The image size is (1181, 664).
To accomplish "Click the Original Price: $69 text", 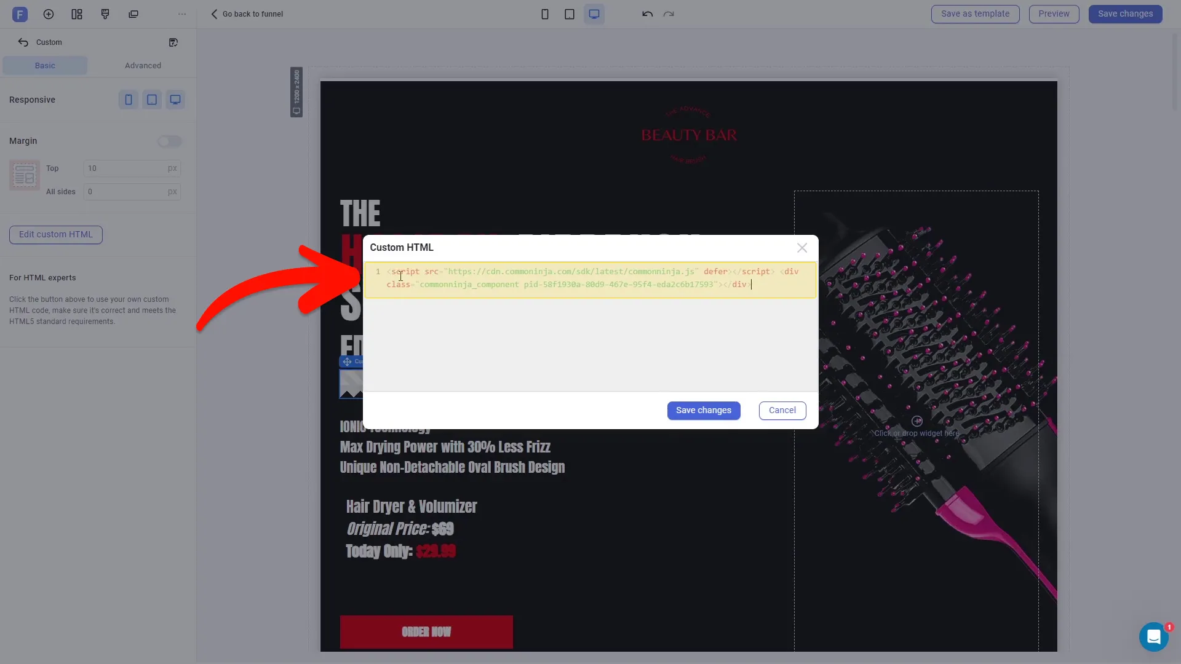I will (400, 529).
